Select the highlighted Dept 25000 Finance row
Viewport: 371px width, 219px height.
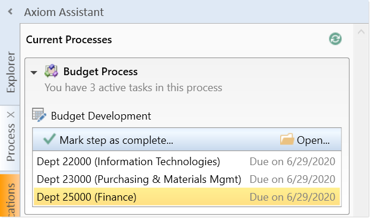pos(186,197)
